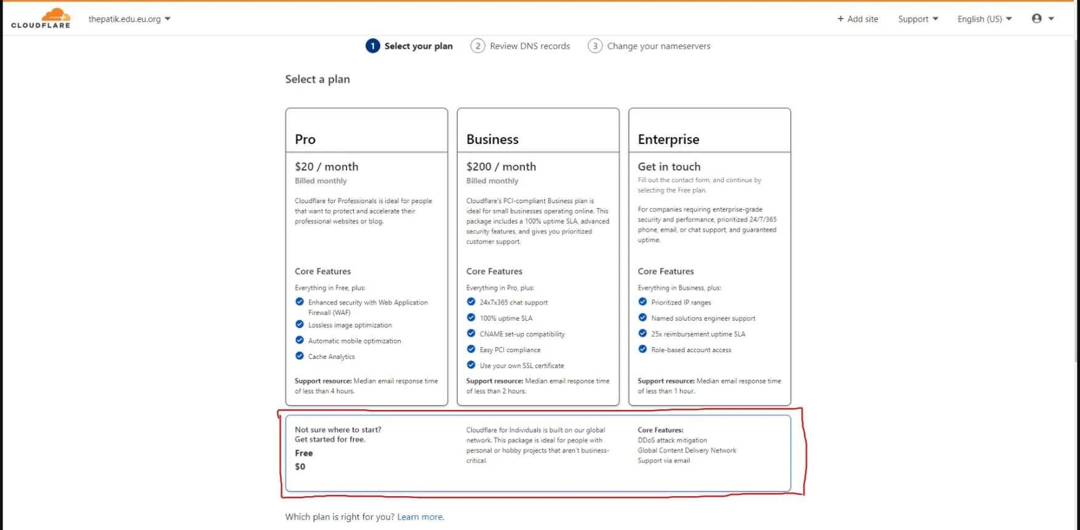Select the Pro plan card

[367, 257]
